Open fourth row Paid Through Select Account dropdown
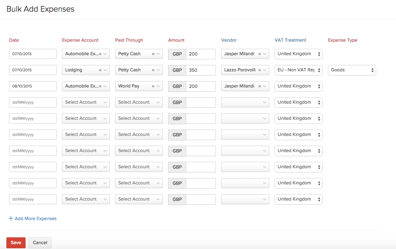The width and height of the screenshot is (396, 249). click(x=139, y=102)
